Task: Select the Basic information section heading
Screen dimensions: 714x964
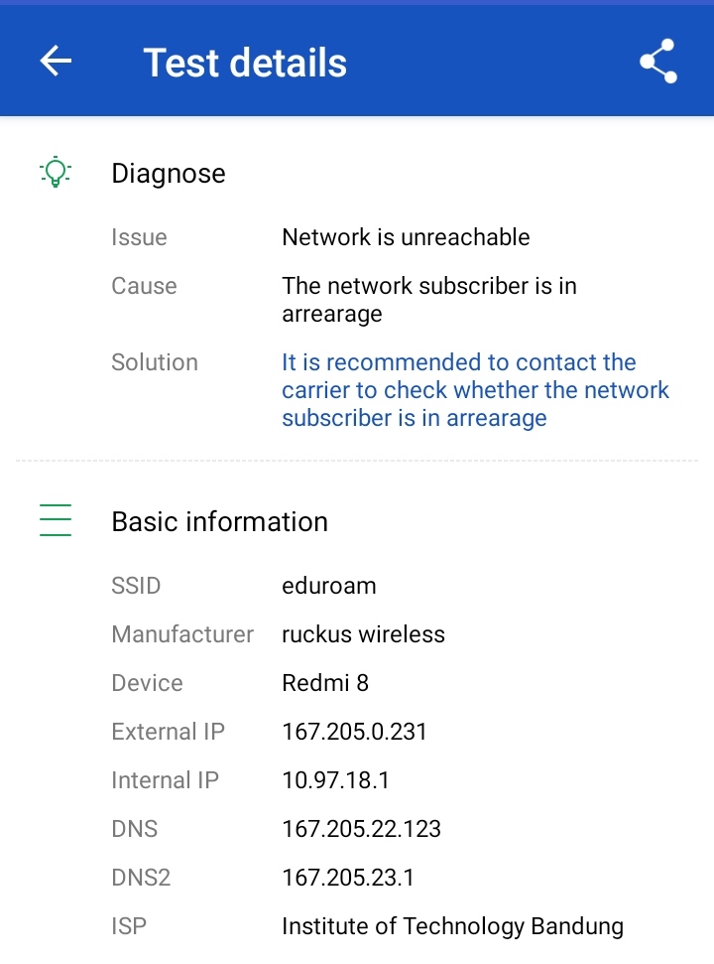Action: 219,522
